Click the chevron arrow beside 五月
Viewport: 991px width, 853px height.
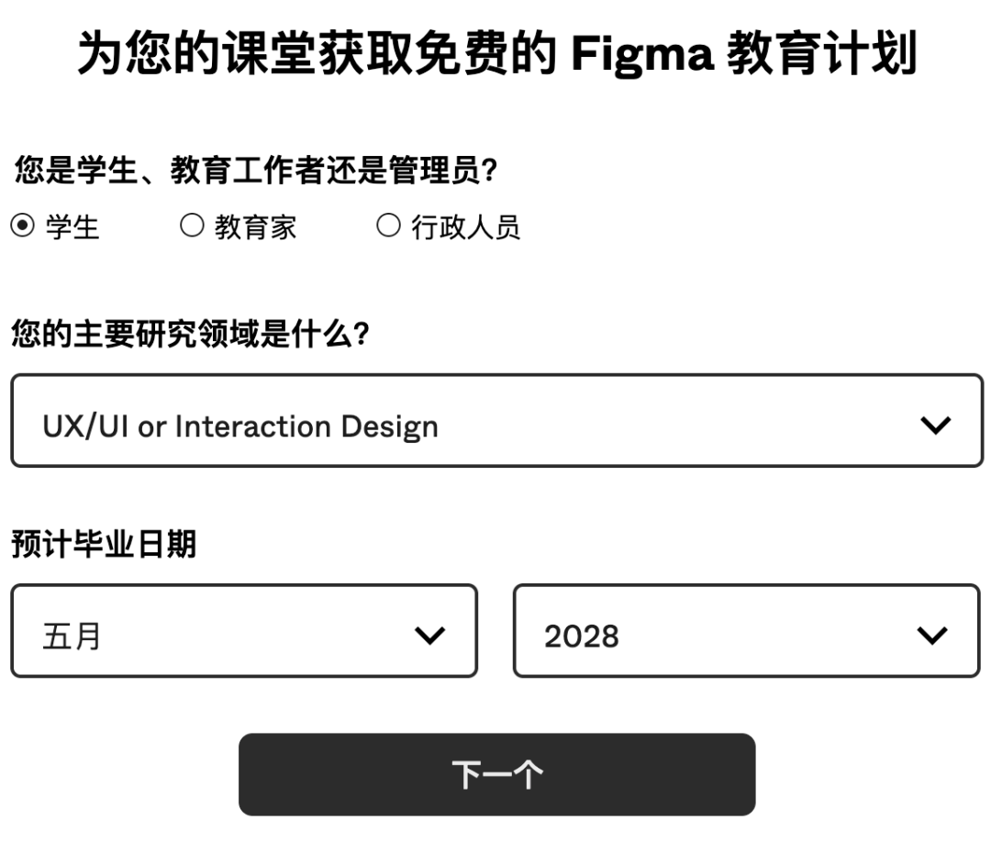pyautogui.click(x=429, y=636)
